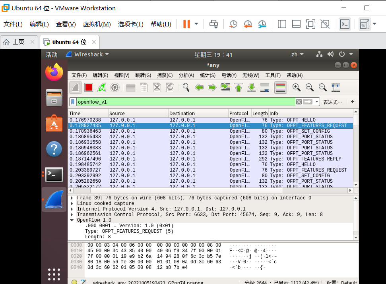Open Wireshark 电话(Y) menu
Screen dimensions: 386x284
coord(229,75)
